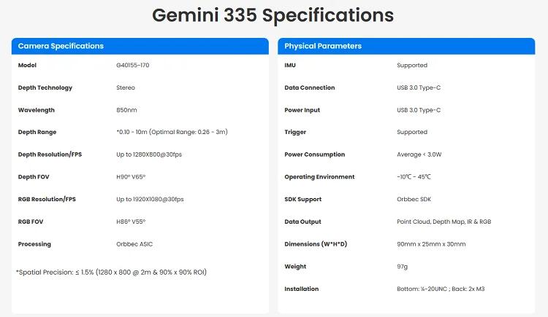The height and width of the screenshot is (317, 548).
Task: Click the Depth FOV value H90° V65°
Action: [132, 177]
